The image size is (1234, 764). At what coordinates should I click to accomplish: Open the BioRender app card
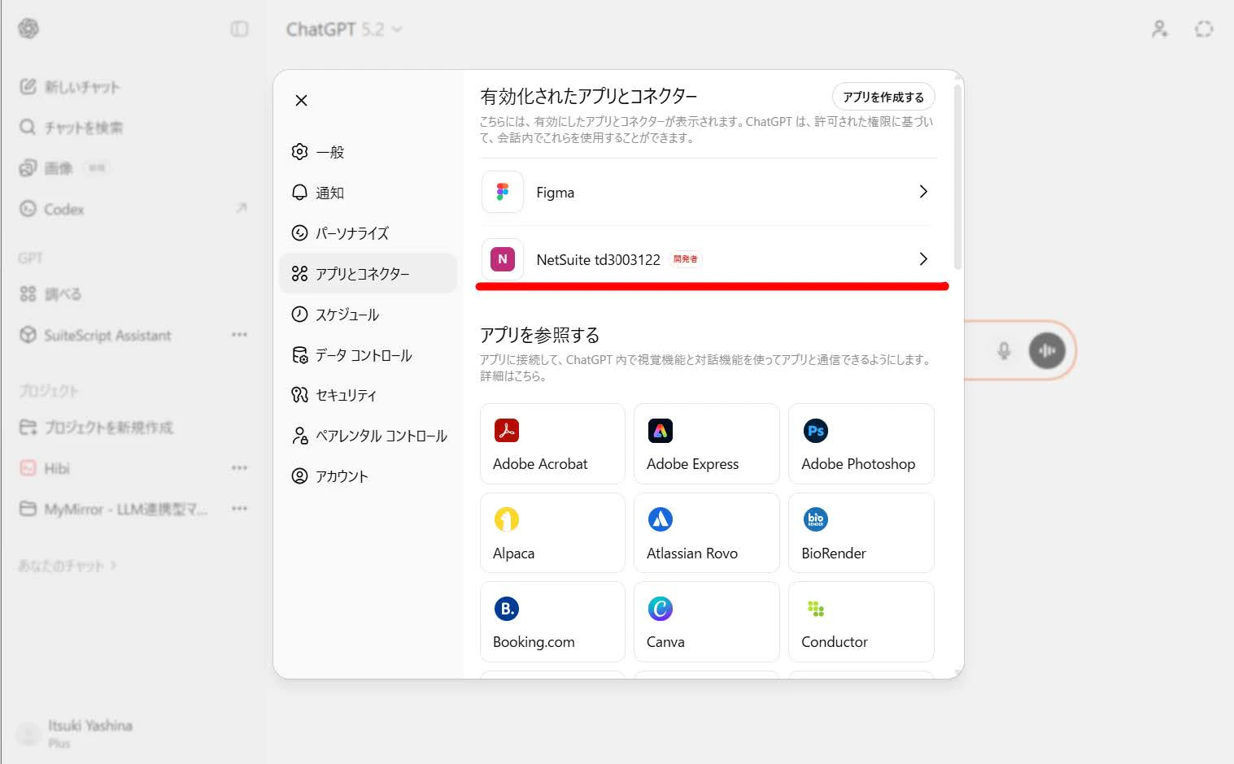[x=861, y=533]
